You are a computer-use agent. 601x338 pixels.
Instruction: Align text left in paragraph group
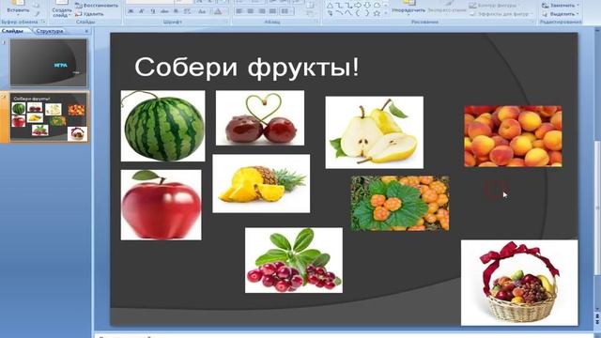click(239, 11)
